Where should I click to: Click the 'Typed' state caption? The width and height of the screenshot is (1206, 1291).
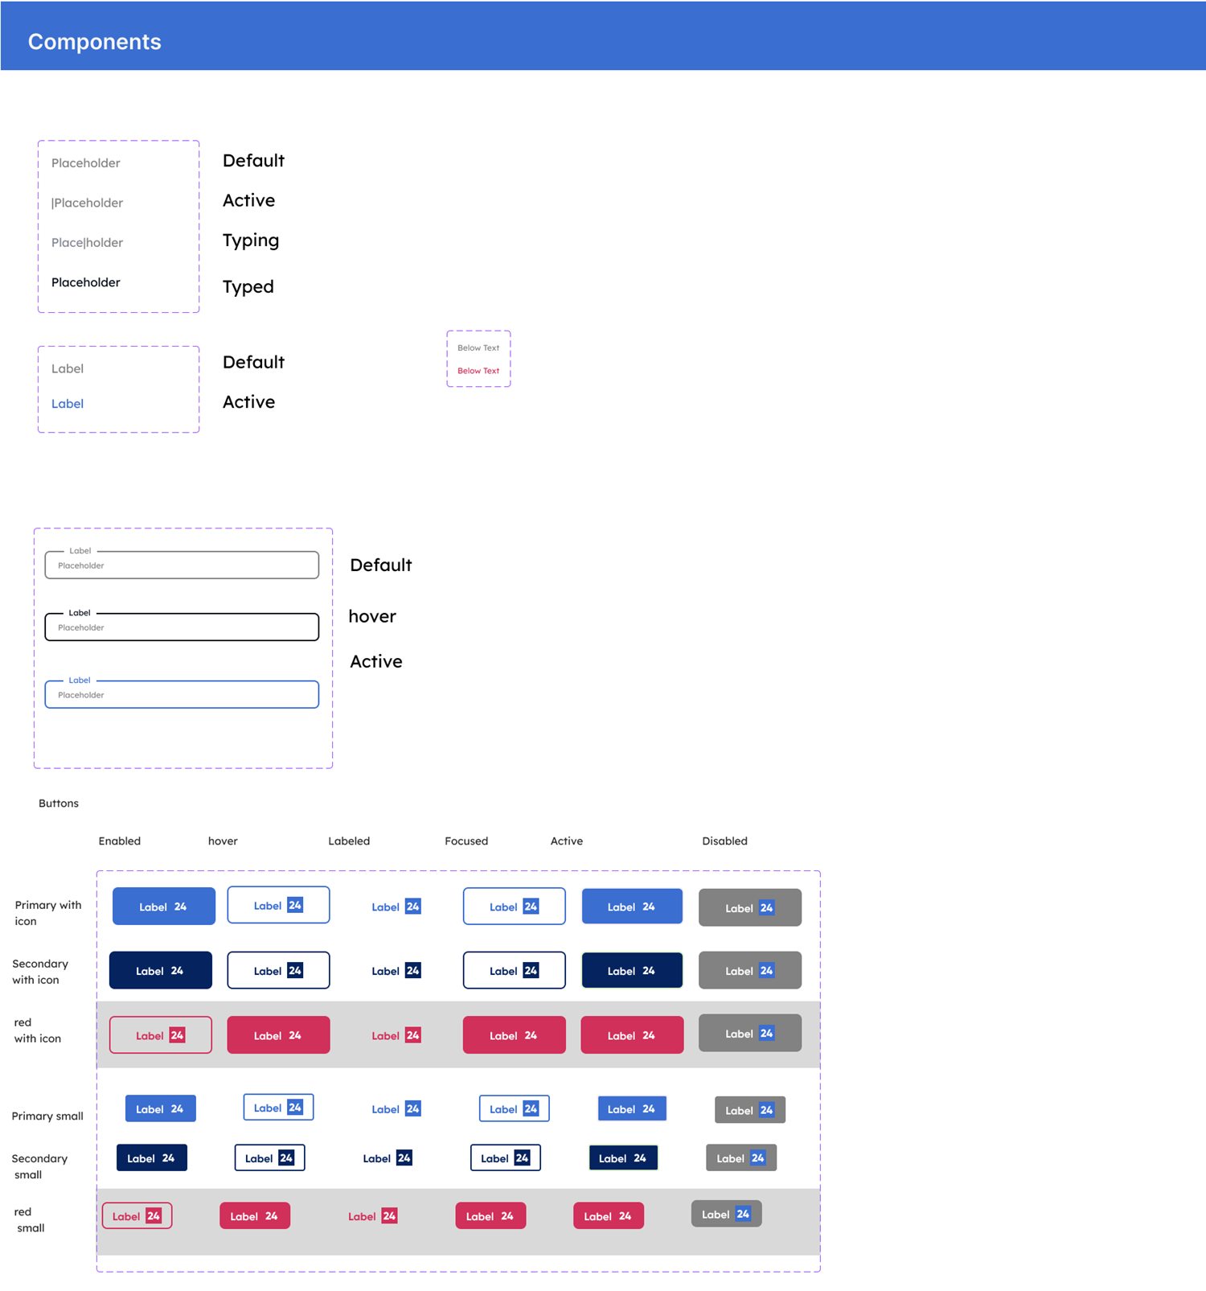248,286
